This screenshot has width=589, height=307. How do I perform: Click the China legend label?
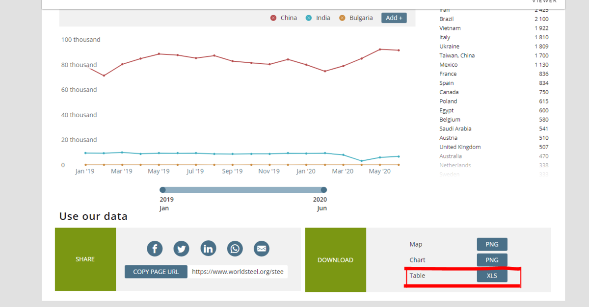click(289, 18)
